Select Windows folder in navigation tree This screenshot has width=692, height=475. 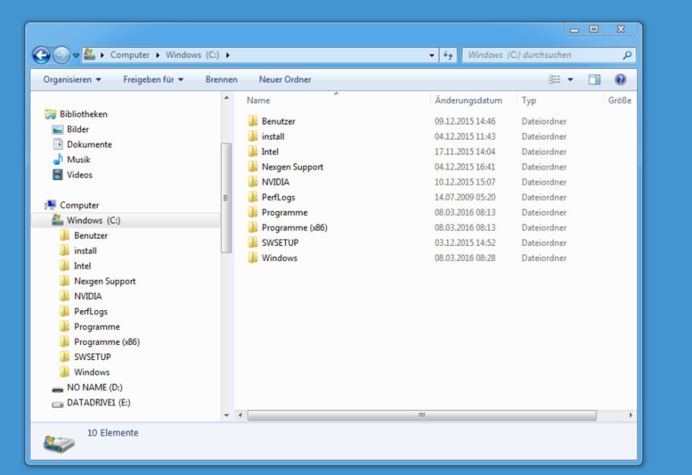[x=84, y=372]
